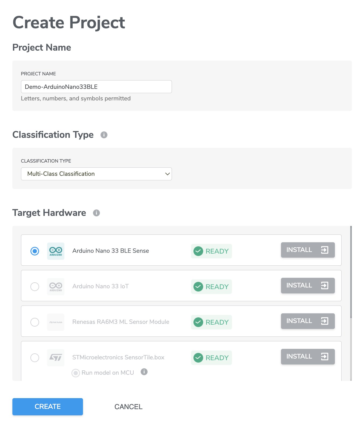Click the 'Arduino Nano 33 BLE Sense' label
This screenshot has height=421, width=361.
pyautogui.click(x=111, y=251)
